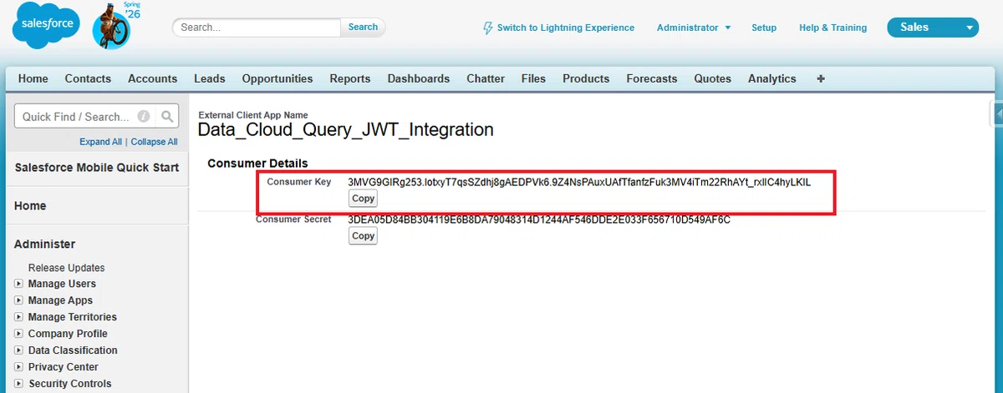
Task: Click the Salesforce cloud logo
Action: click(x=46, y=26)
